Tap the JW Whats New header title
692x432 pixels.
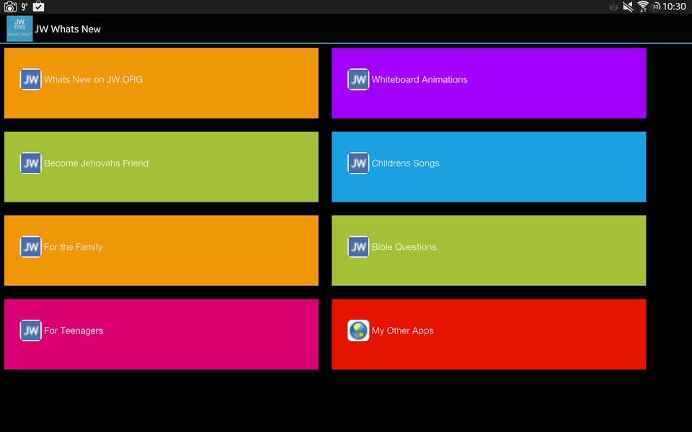pos(68,29)
